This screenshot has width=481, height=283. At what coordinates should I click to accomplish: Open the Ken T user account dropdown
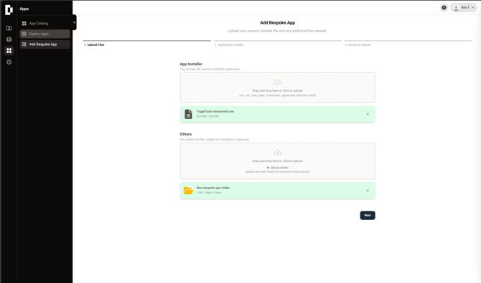(464, 8)
